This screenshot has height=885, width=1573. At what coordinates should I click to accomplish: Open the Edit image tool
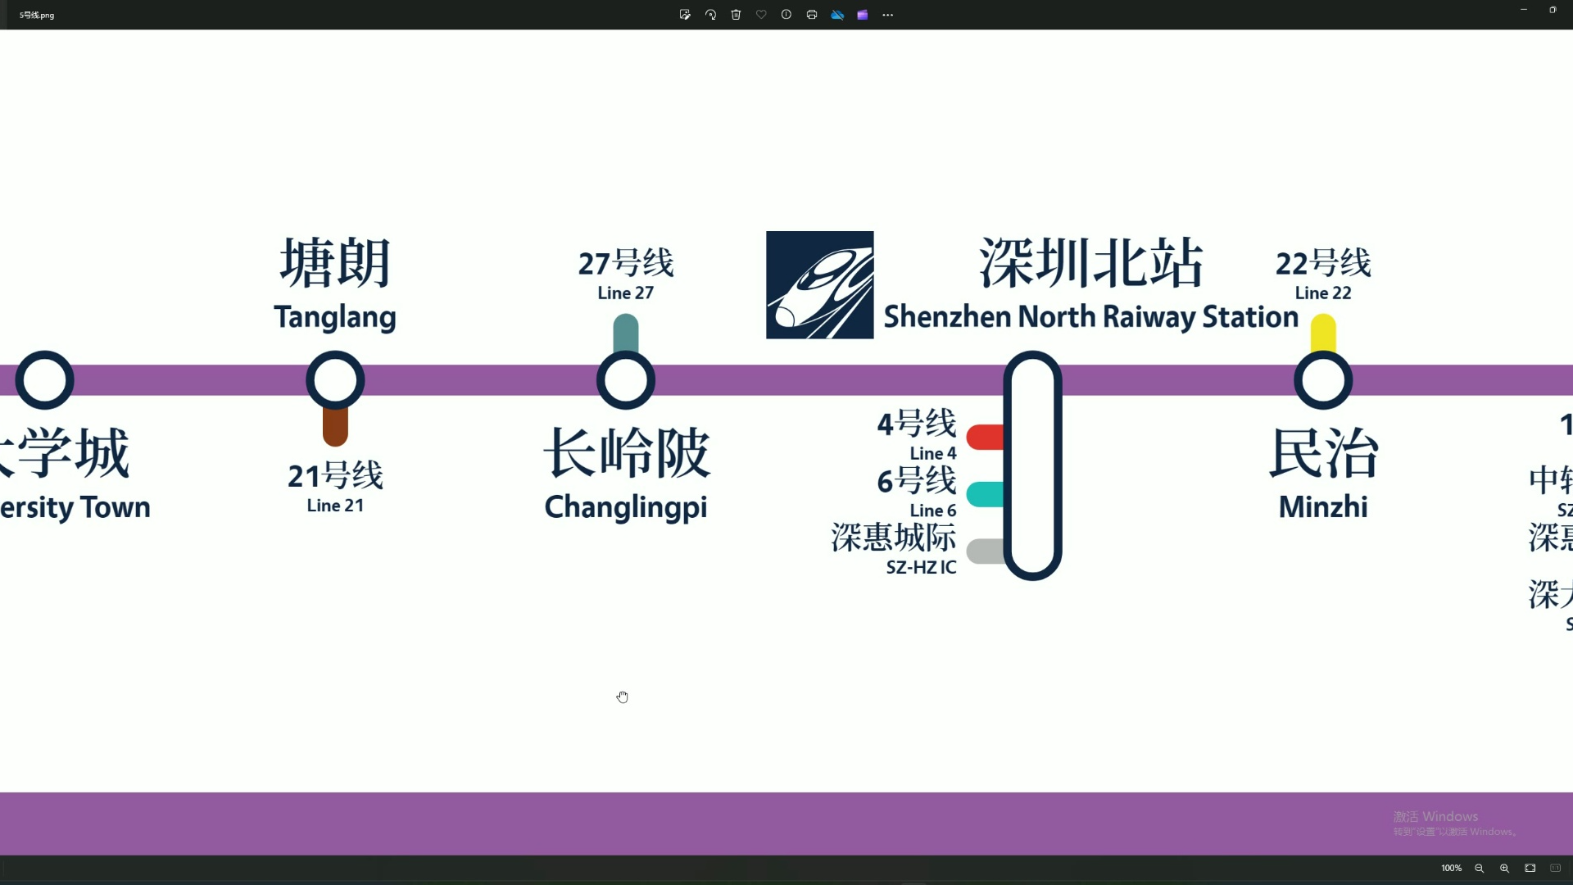tap(685, 15)
